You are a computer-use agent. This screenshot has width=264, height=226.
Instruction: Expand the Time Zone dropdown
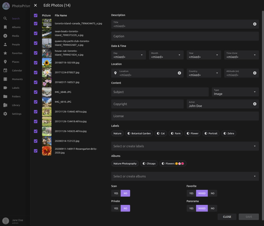click(241, 55)
